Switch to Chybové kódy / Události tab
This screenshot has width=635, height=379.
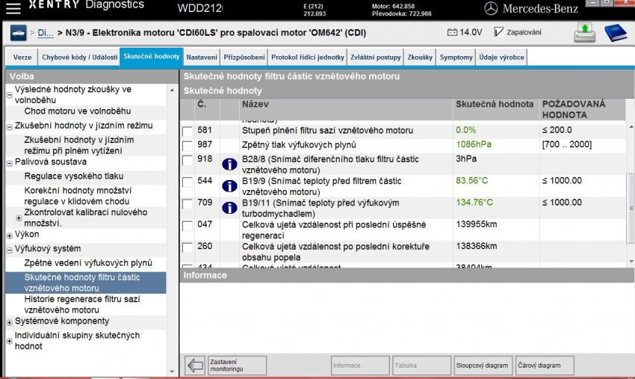tap(78, 58)
